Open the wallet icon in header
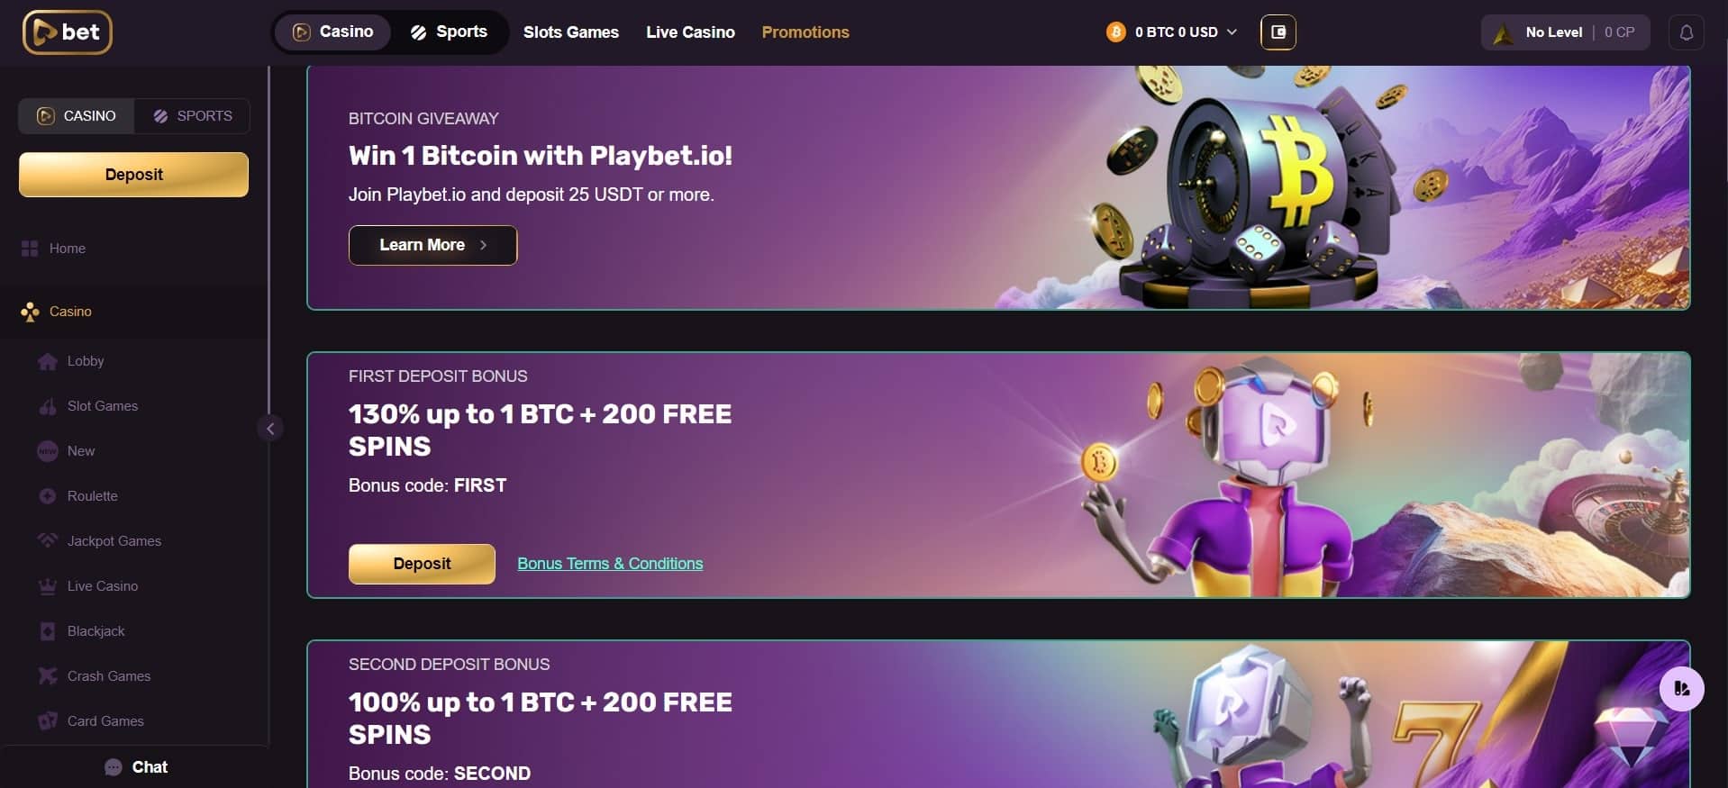This screenshot has height=788, width=1728. pyautogui.click(x=1278, y=32)
